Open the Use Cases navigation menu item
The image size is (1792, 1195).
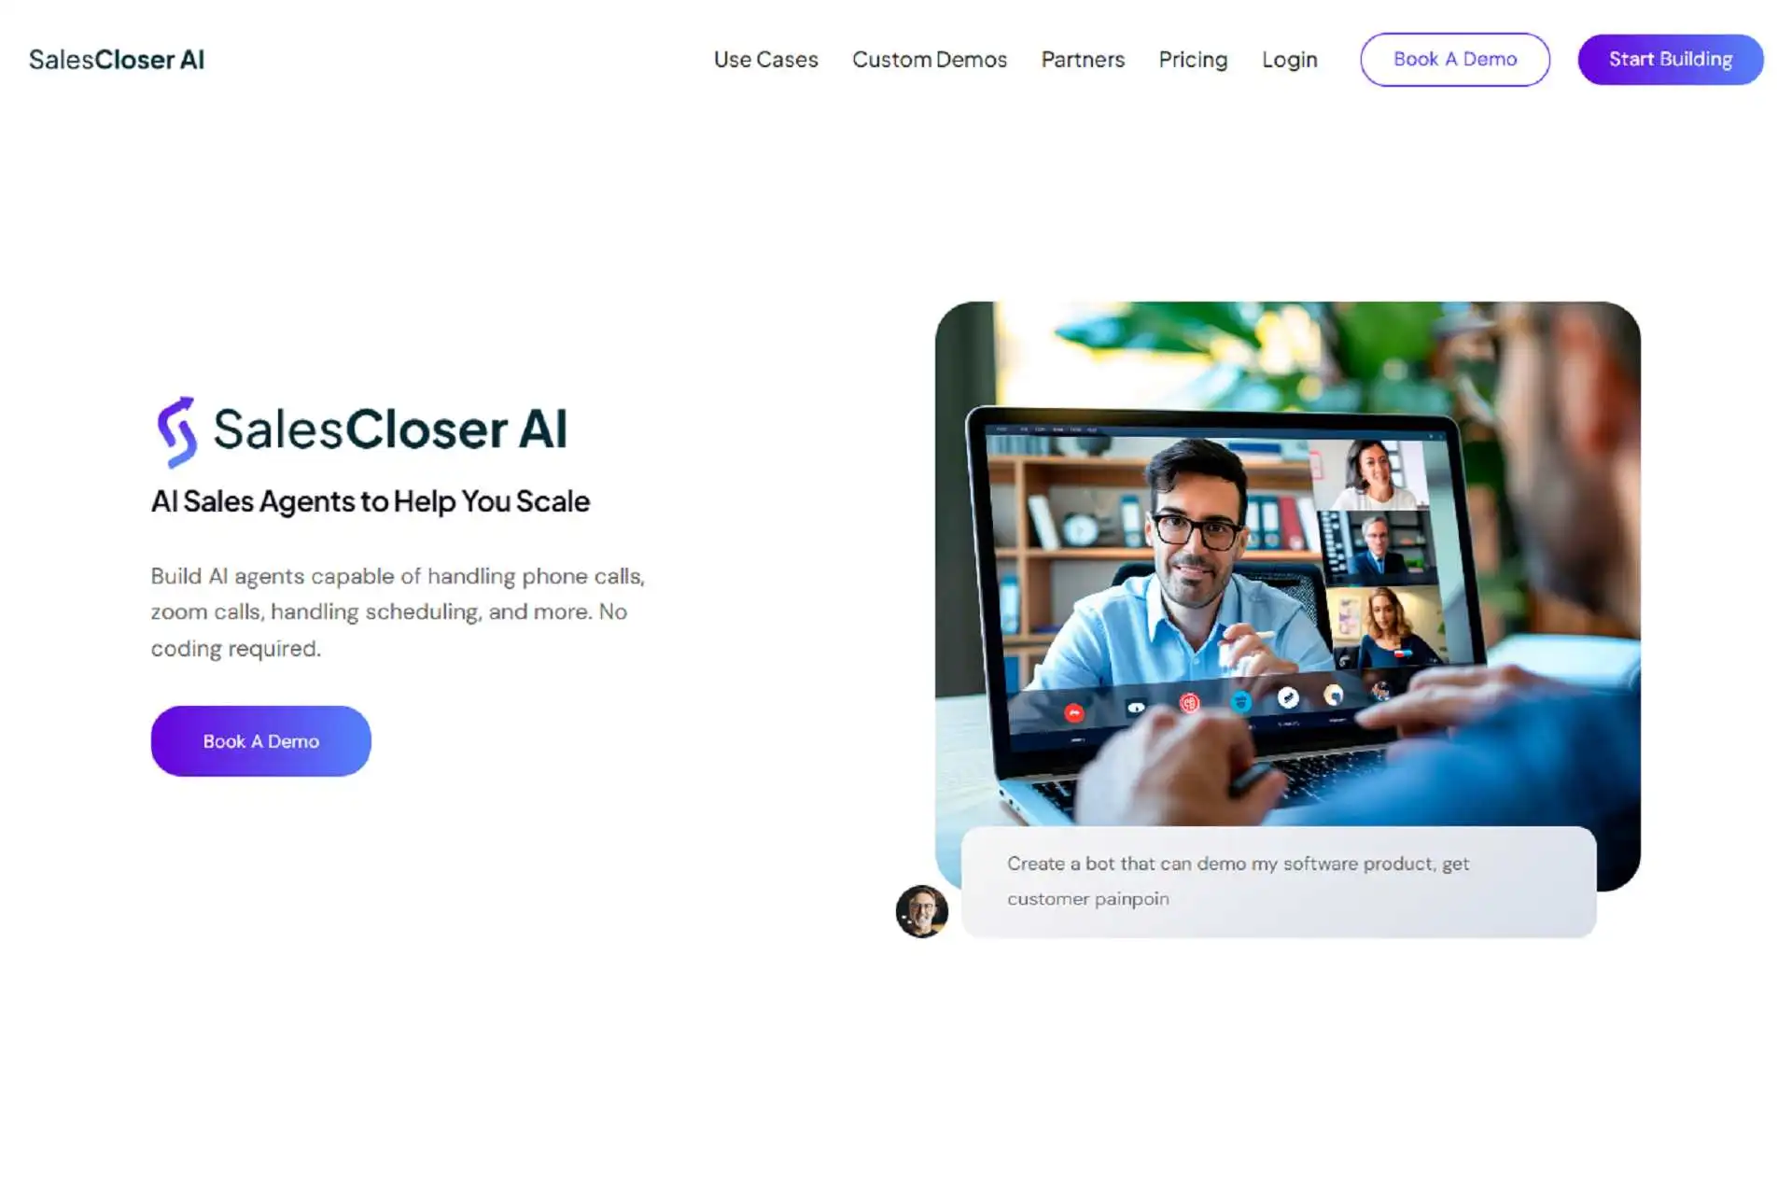coord(766,59)
